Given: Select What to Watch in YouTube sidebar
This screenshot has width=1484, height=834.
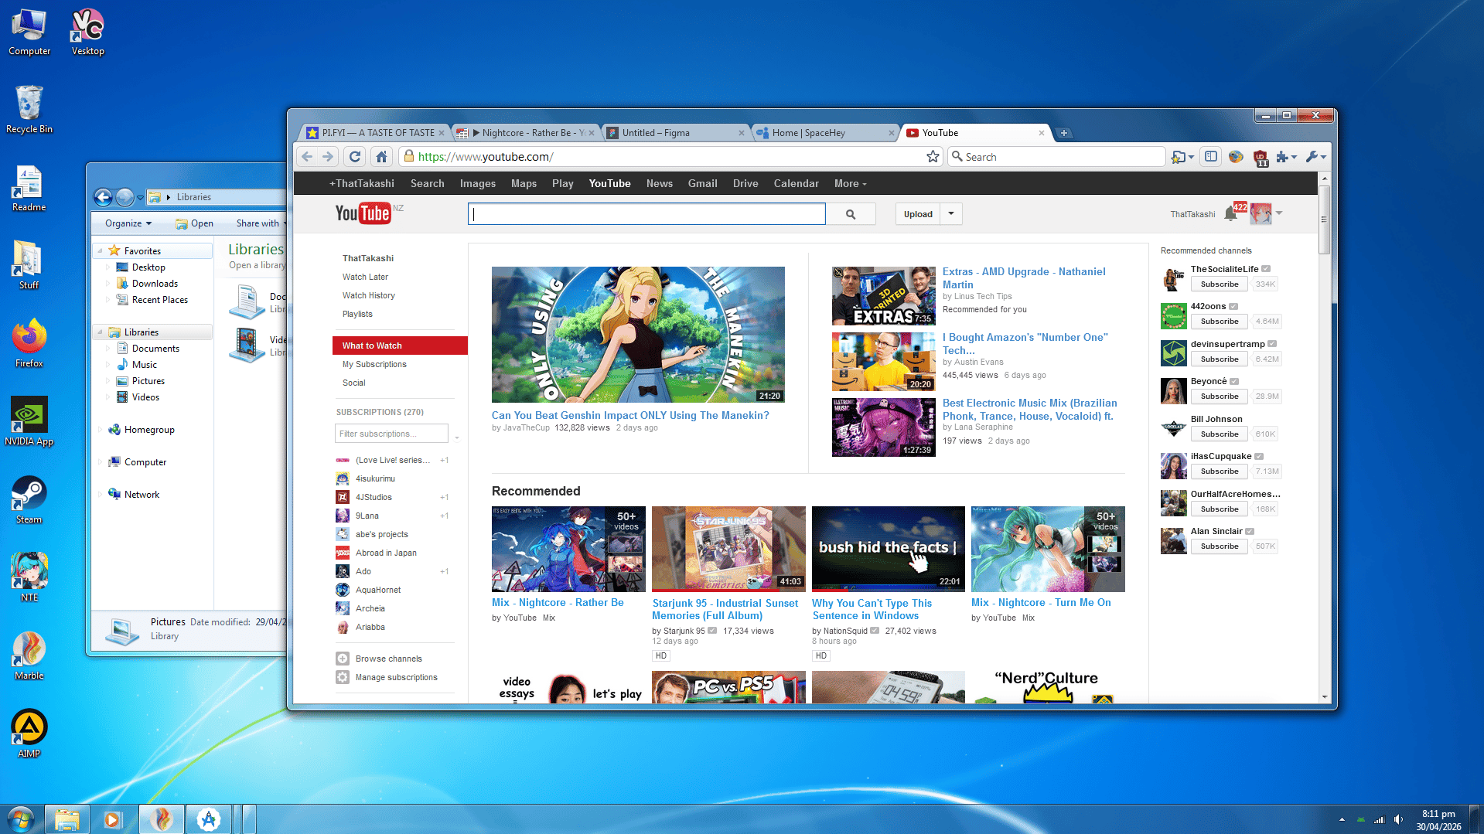Looking at the screenshot, I should click(400, 346).
